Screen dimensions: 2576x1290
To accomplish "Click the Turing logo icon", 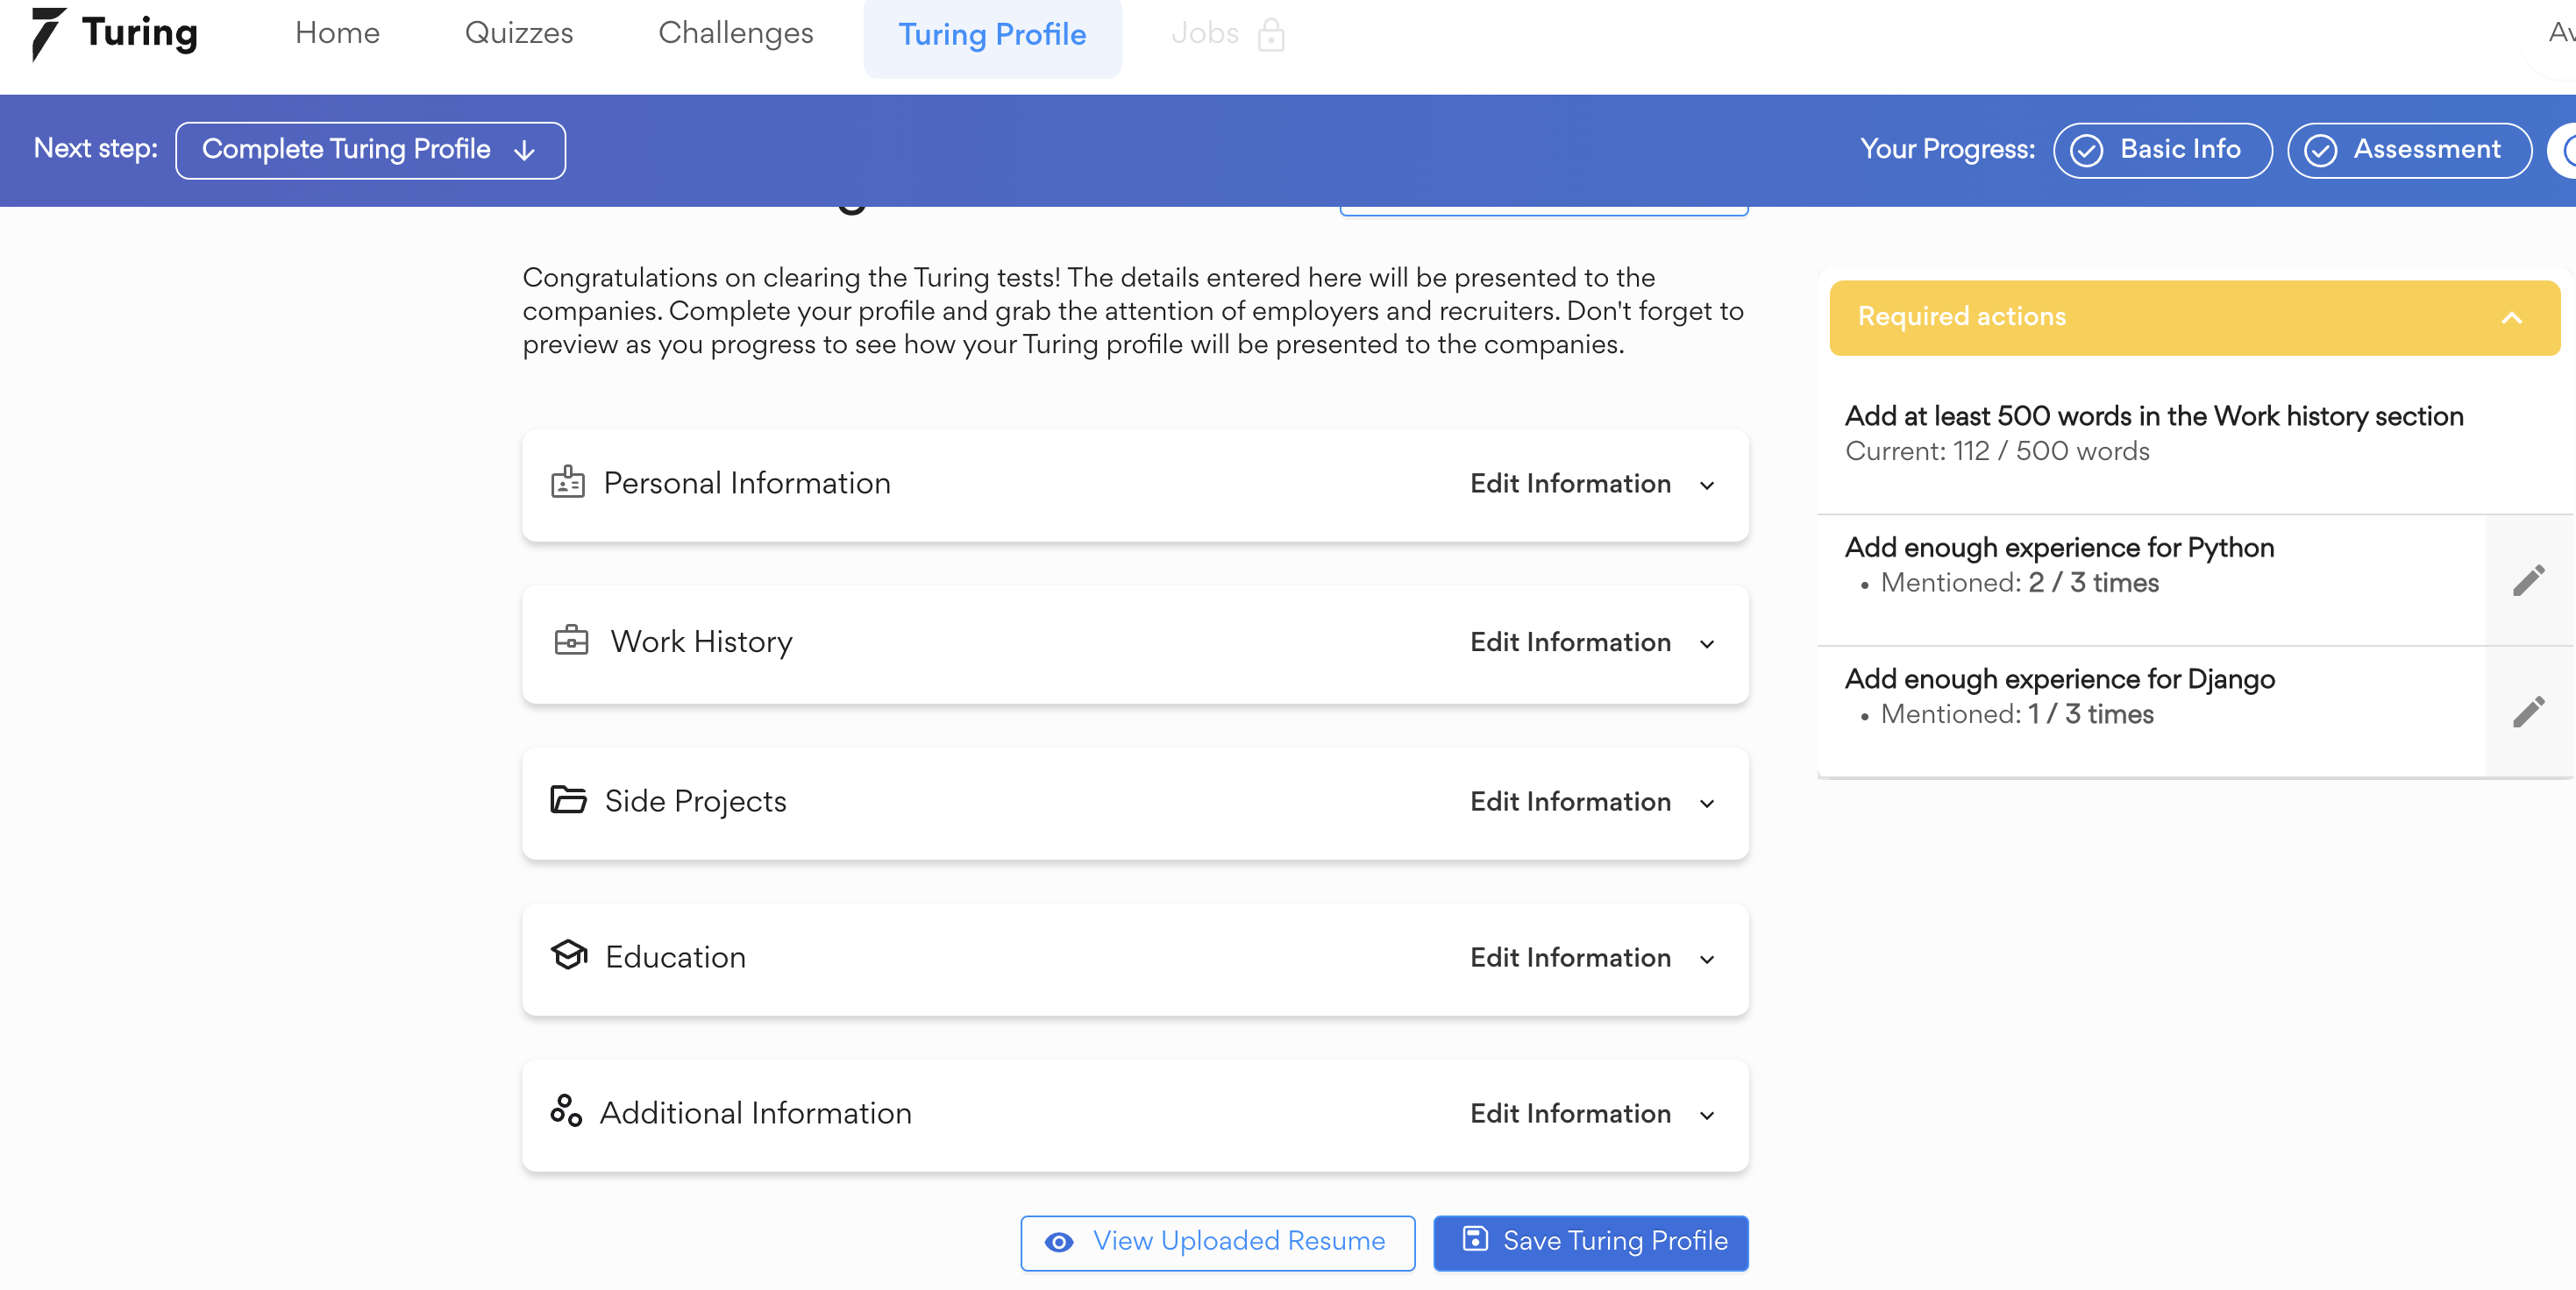I will click(47, 33).
